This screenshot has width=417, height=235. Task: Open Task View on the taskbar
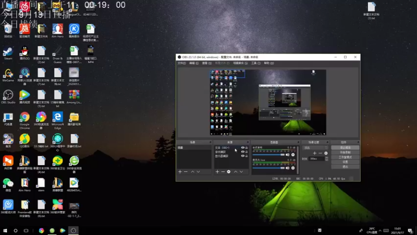tap(26, 230)
